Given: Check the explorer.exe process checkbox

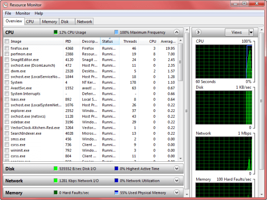Looking at the screenshot, I should (7, 111).
